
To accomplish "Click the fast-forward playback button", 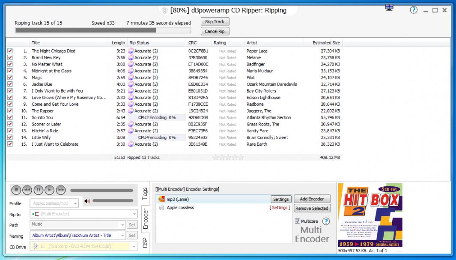I will click(x=61, y=190).
